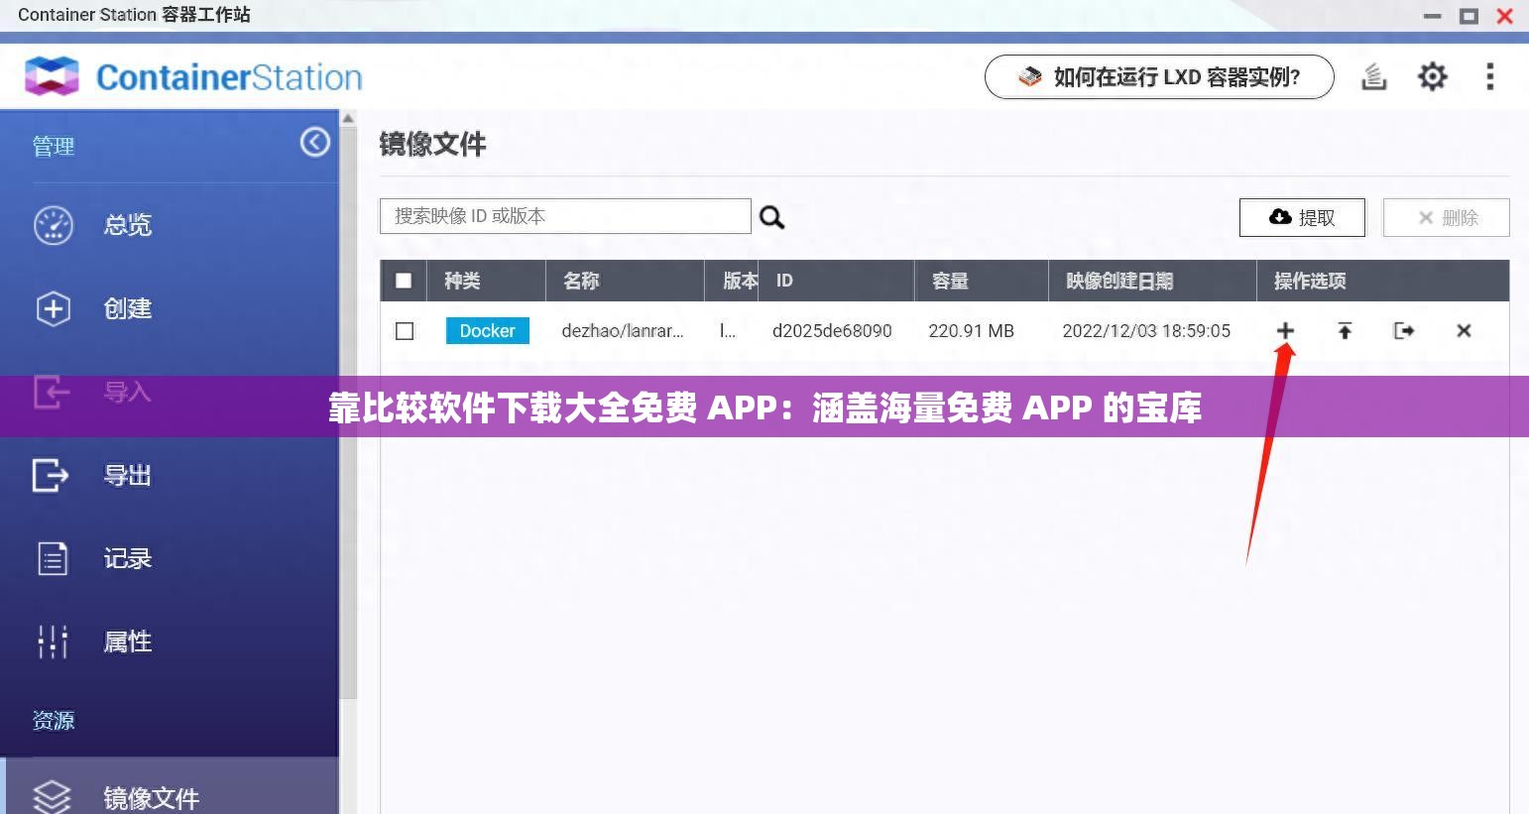
Task: Click the 创建 plus hexagon icon
Action: [x=54, y=308]
